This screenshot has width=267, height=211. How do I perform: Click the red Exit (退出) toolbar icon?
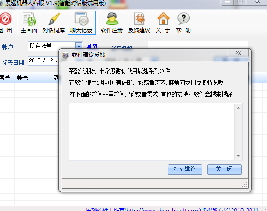coord(6,19)
